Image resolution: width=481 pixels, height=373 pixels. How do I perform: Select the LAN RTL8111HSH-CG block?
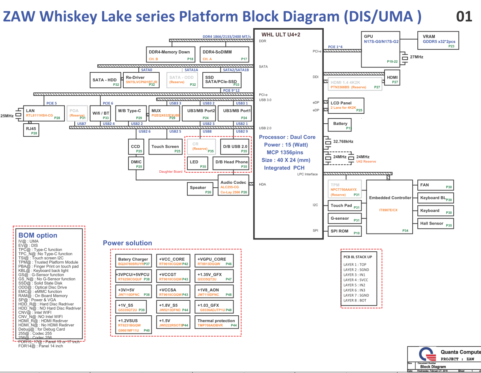click(43, 113)
